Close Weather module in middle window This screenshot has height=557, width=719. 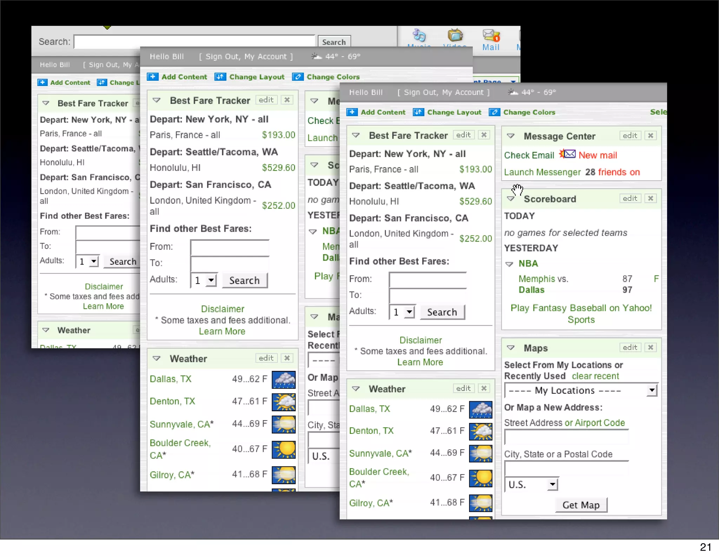pyautogui.click(x=287, y=358)
